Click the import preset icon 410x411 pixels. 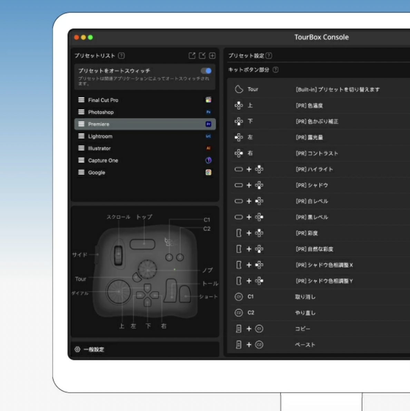[x=202, y=56]
